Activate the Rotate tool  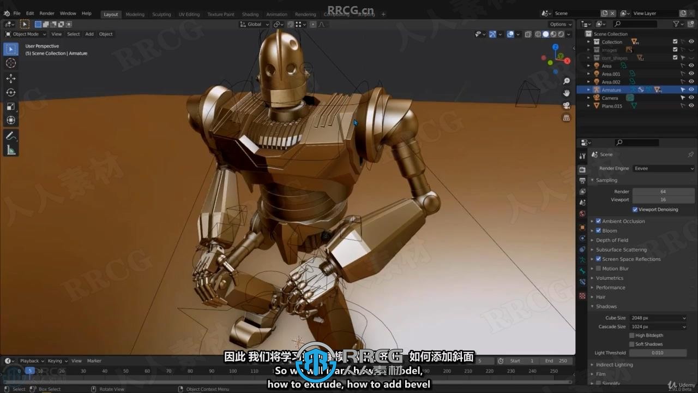click(11, 92)
